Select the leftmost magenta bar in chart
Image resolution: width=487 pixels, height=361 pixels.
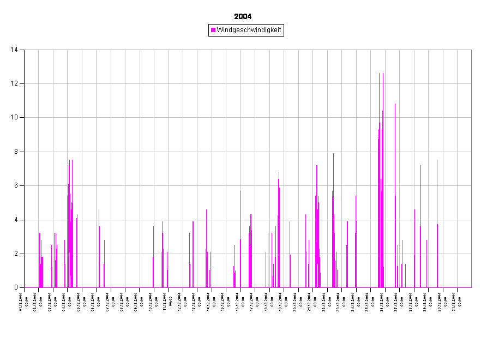point(39,262)
